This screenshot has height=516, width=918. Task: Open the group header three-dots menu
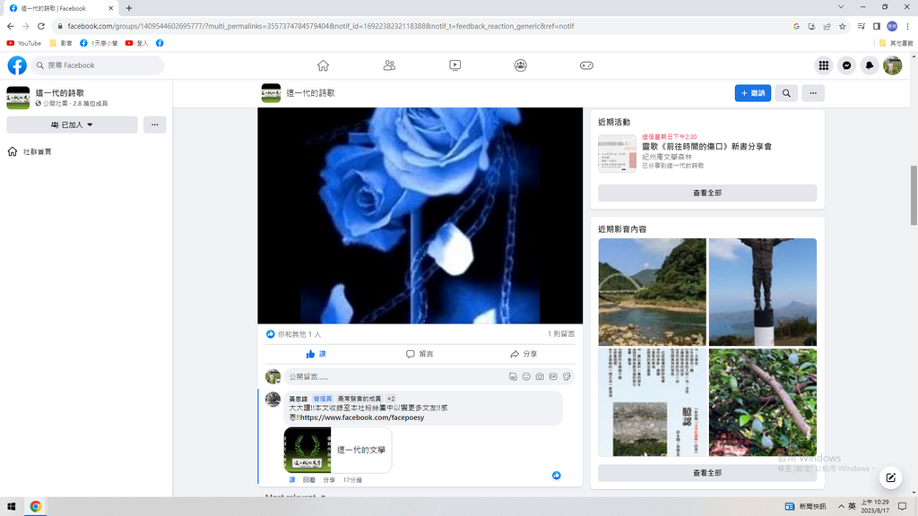point(813,93)
